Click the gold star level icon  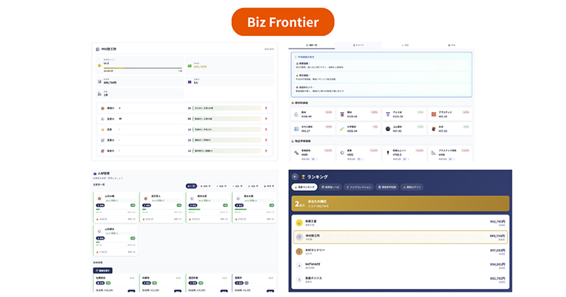pyautogui.click(x=99, y=65)
